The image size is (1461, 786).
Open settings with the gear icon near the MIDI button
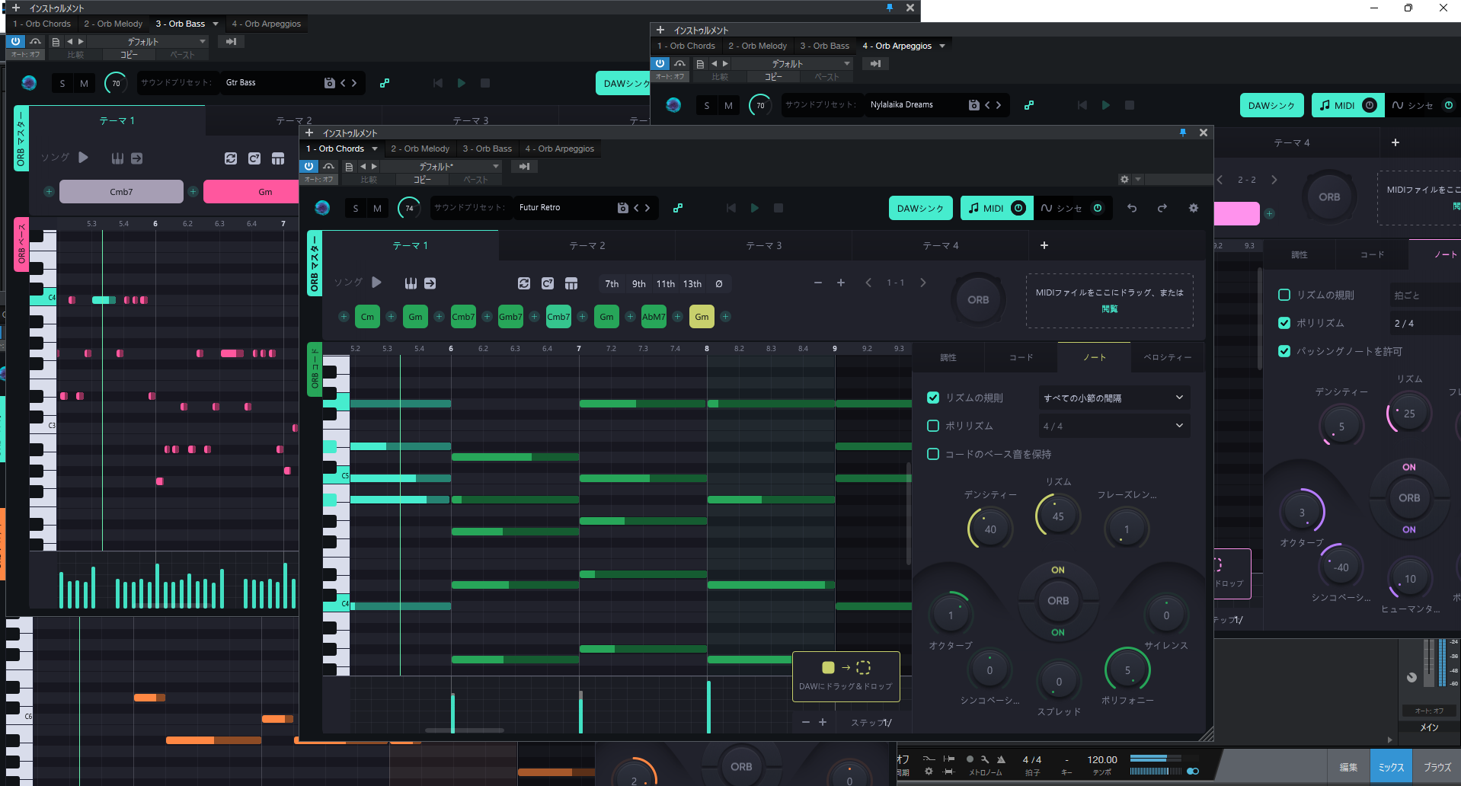coord(1194,207)
